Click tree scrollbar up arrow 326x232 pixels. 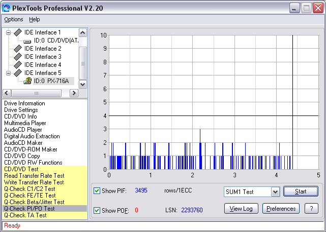83,33
